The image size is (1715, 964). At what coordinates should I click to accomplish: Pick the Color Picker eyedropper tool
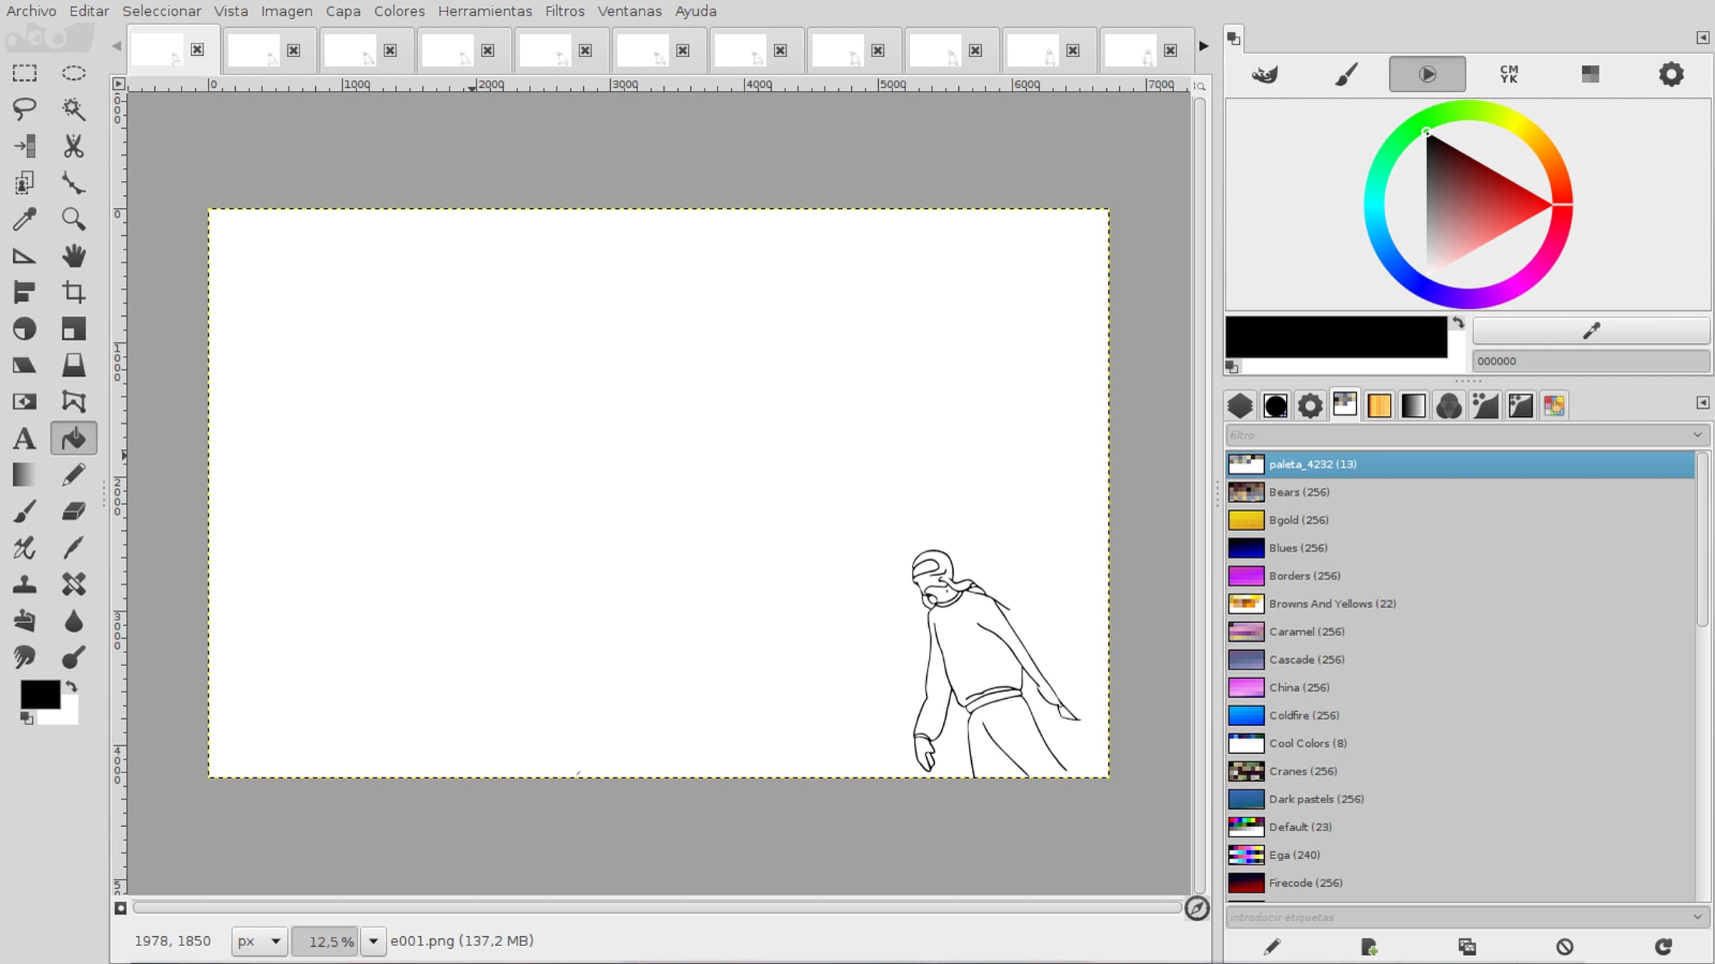(x=24, y=219)
